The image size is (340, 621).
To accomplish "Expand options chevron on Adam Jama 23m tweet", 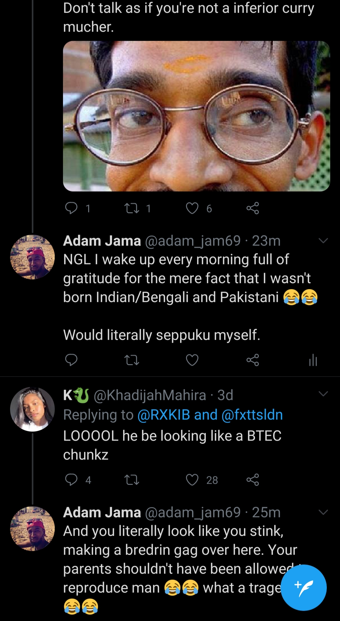I will click(x=323, y=241).
